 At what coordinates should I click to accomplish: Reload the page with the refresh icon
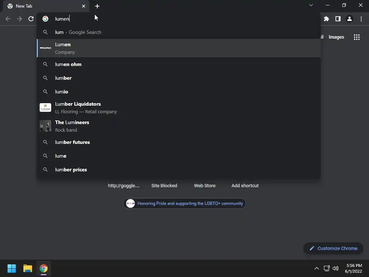(31, 19)
